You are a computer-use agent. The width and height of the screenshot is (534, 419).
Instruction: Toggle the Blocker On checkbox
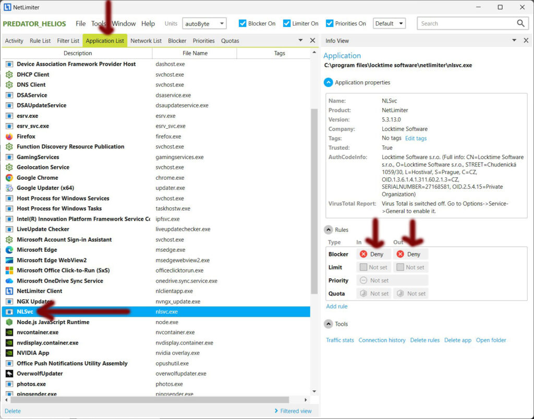point(242,23)
